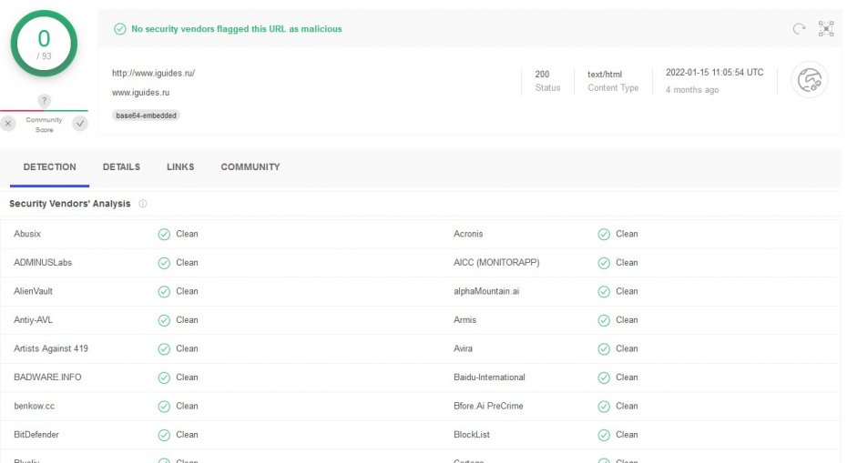Screen dimensions: 847x463
Task: Select the COMMUNITY tab
Action: pos(250,167)
